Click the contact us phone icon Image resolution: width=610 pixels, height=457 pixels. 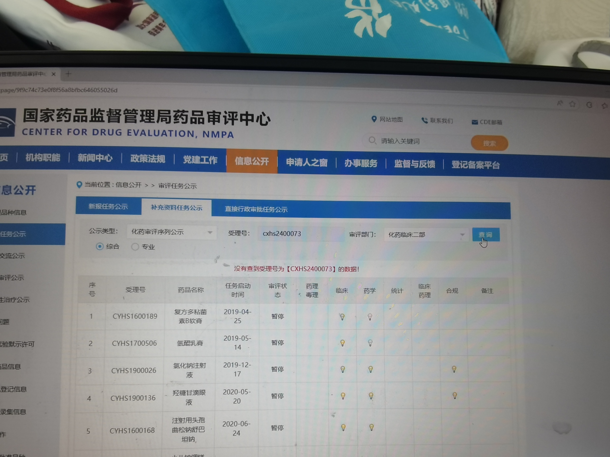coord(424,120)
